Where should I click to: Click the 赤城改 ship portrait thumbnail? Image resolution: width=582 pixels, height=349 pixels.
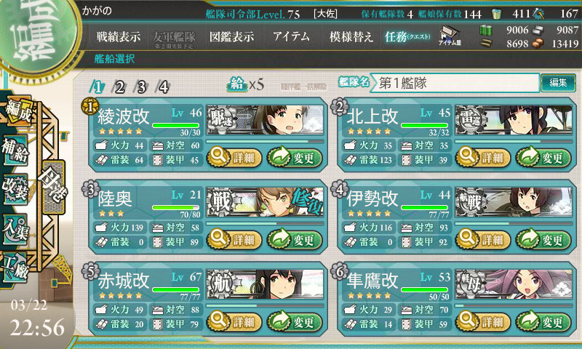tap(265, 284)
